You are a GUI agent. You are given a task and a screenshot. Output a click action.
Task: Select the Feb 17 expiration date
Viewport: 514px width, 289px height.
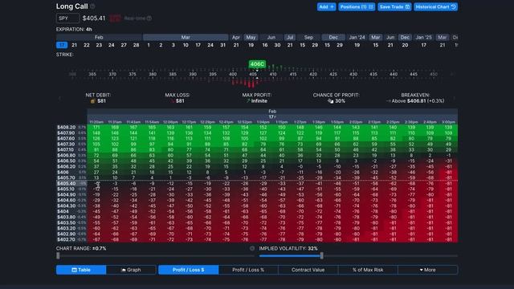point(62,45)
